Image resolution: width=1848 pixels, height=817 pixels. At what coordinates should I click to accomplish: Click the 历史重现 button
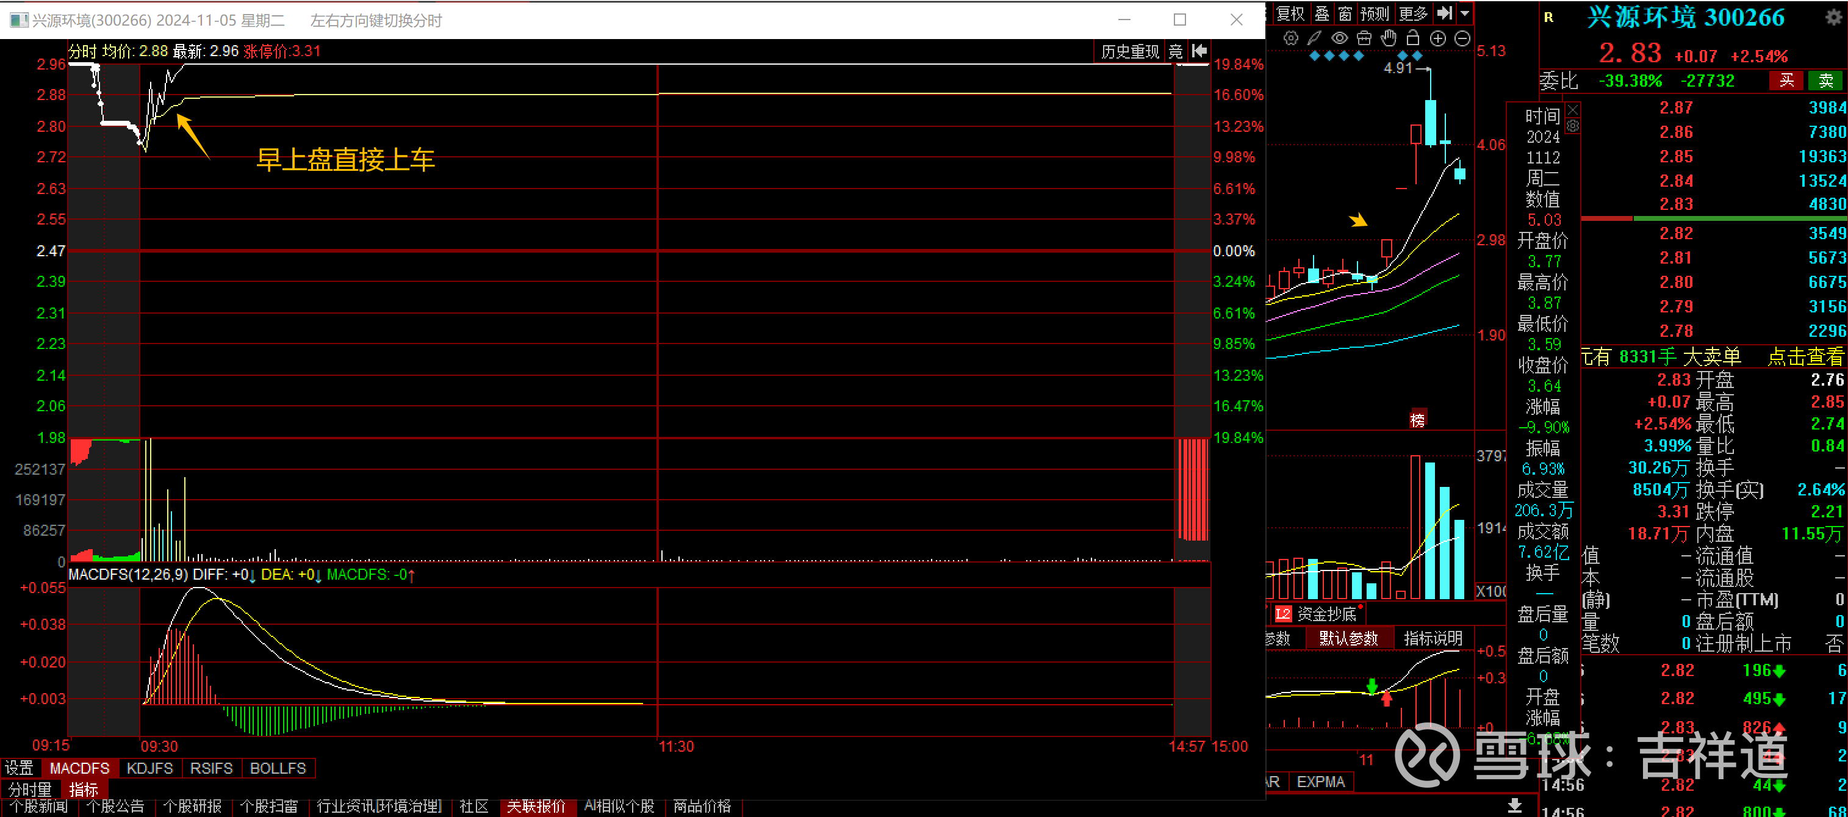coord(1130,52)
